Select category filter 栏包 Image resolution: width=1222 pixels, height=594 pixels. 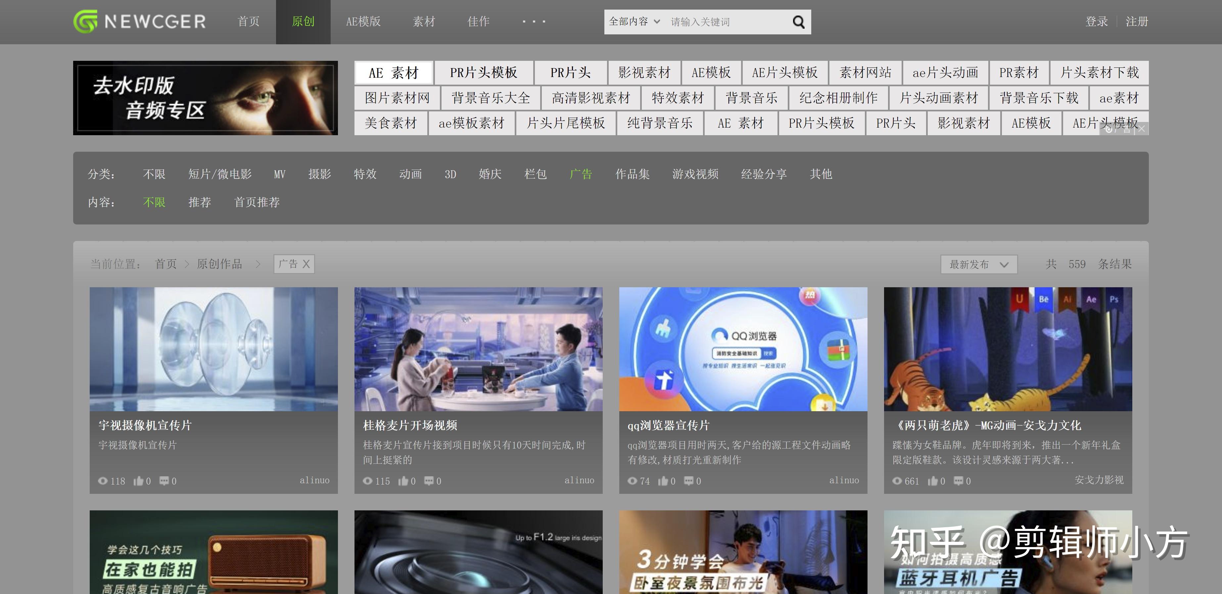pos(536,174)
